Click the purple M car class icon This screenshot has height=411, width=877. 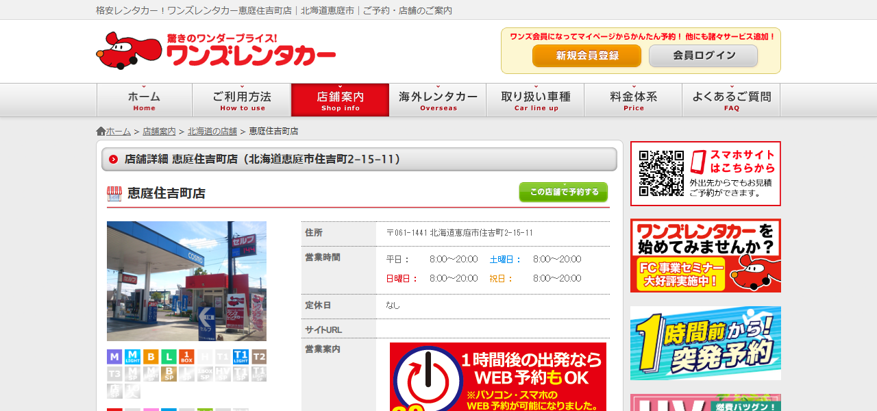click(114, 357)
